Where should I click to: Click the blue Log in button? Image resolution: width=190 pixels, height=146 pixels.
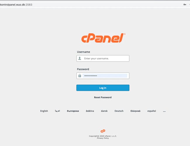click(103, 88)
